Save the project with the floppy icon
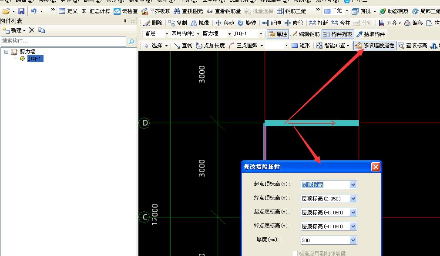The width and height of the screenshot is (440, 256). [x=21, y=11]
